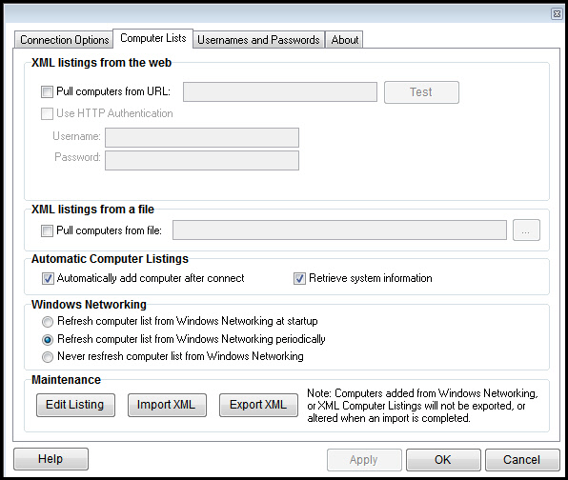Toggle Use HTTP Authentication checkbox

47,113
